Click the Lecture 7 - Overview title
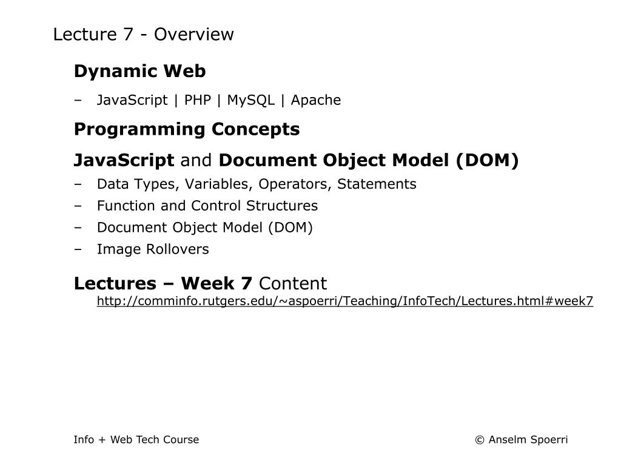Screen dimensions: 621x466 click(143, 35)
